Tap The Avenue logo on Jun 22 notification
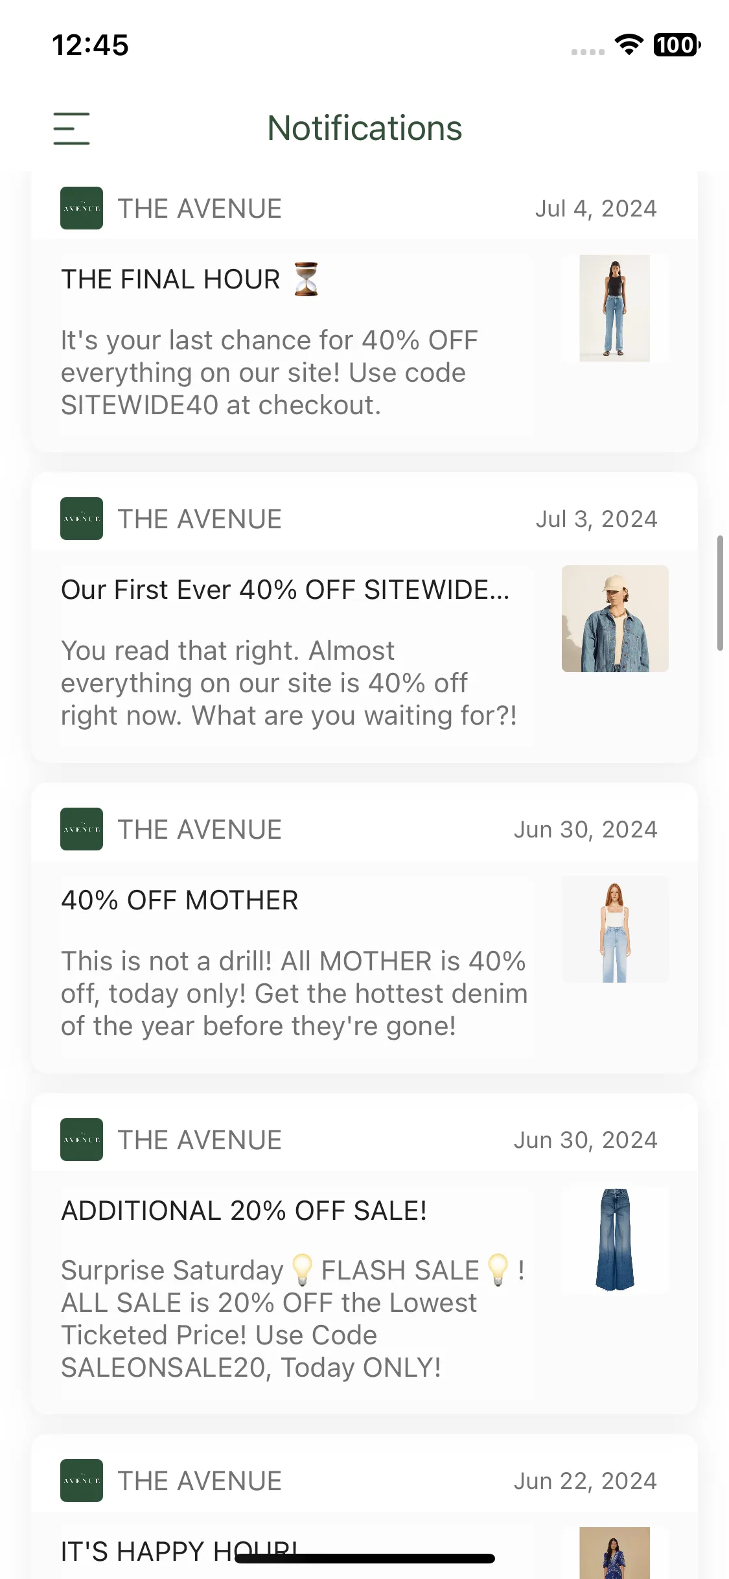The width and height of the screenshot is (729, 1579). (x=82, y=1480)
